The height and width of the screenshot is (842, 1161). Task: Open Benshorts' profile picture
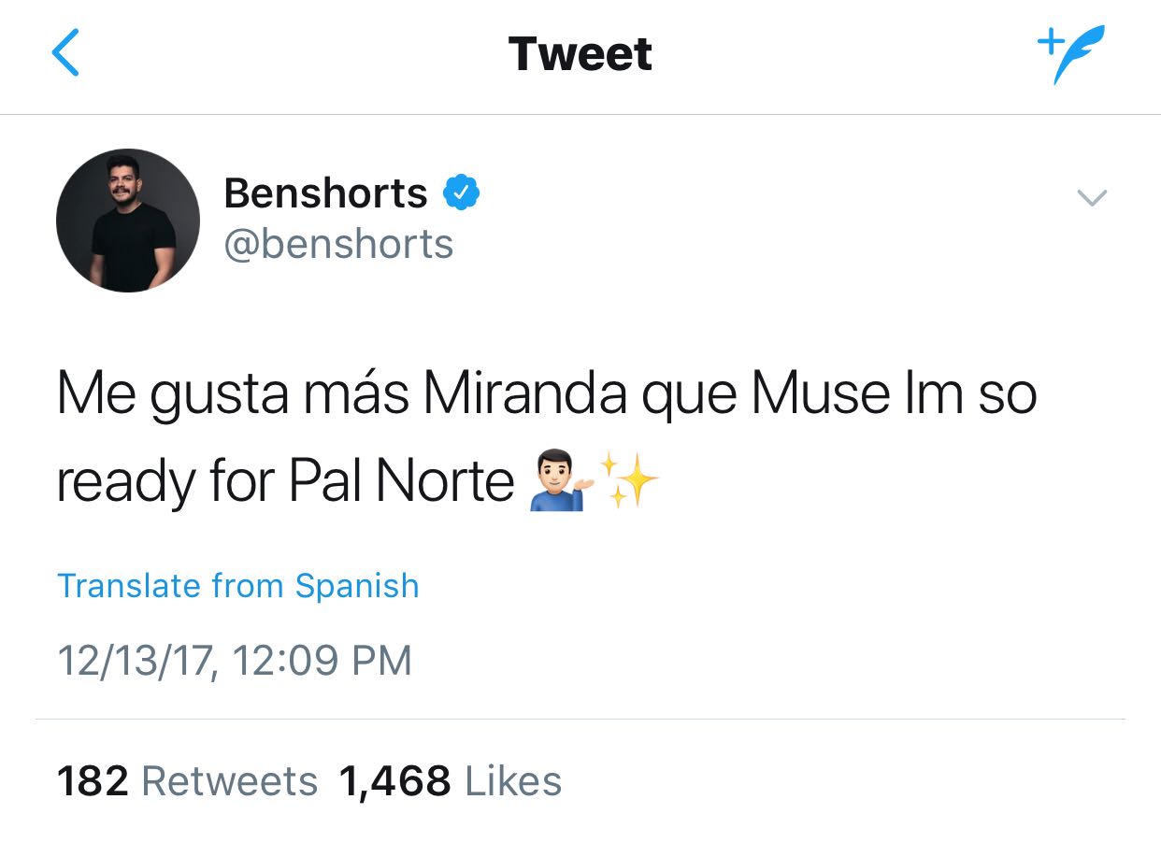128,221
